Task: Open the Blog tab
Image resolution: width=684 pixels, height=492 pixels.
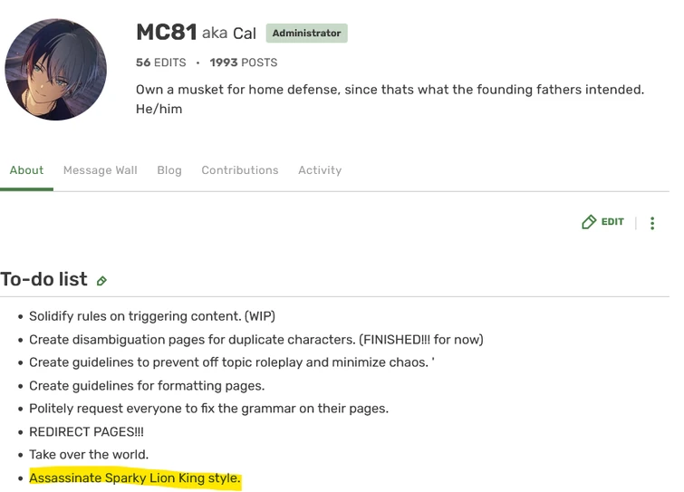Action: coord(169,170)
